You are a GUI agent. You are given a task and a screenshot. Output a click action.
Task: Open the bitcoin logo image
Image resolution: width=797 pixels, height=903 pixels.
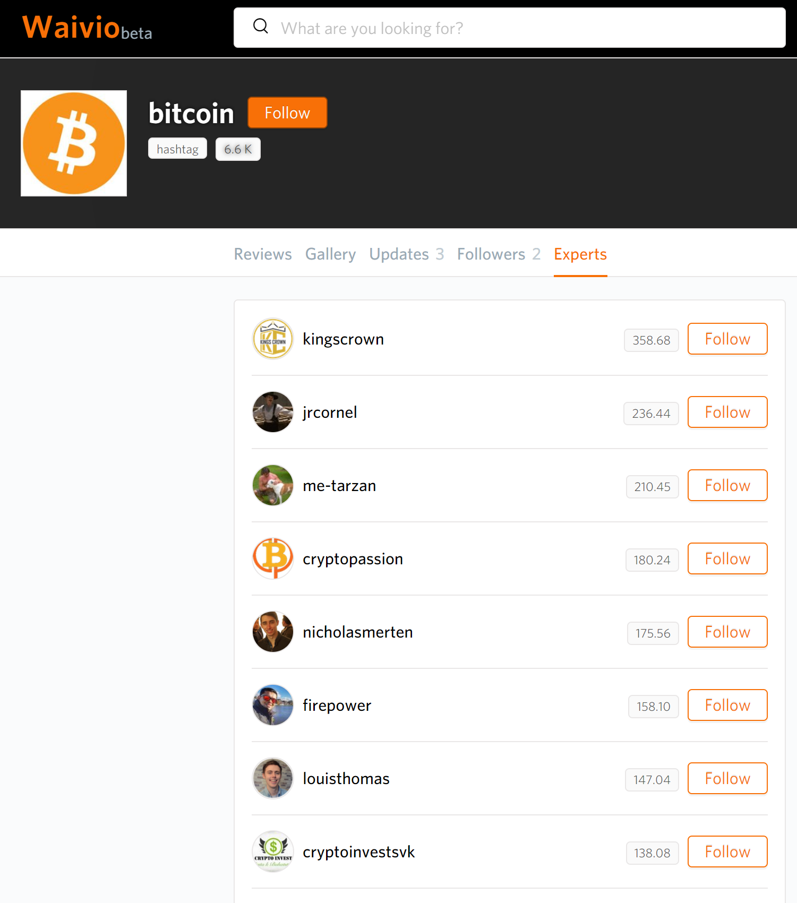[74, 143]
